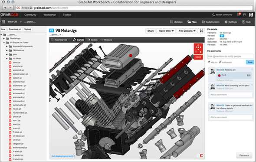Toggle the Assembly tree tool
256x162 pixels.
59,40
